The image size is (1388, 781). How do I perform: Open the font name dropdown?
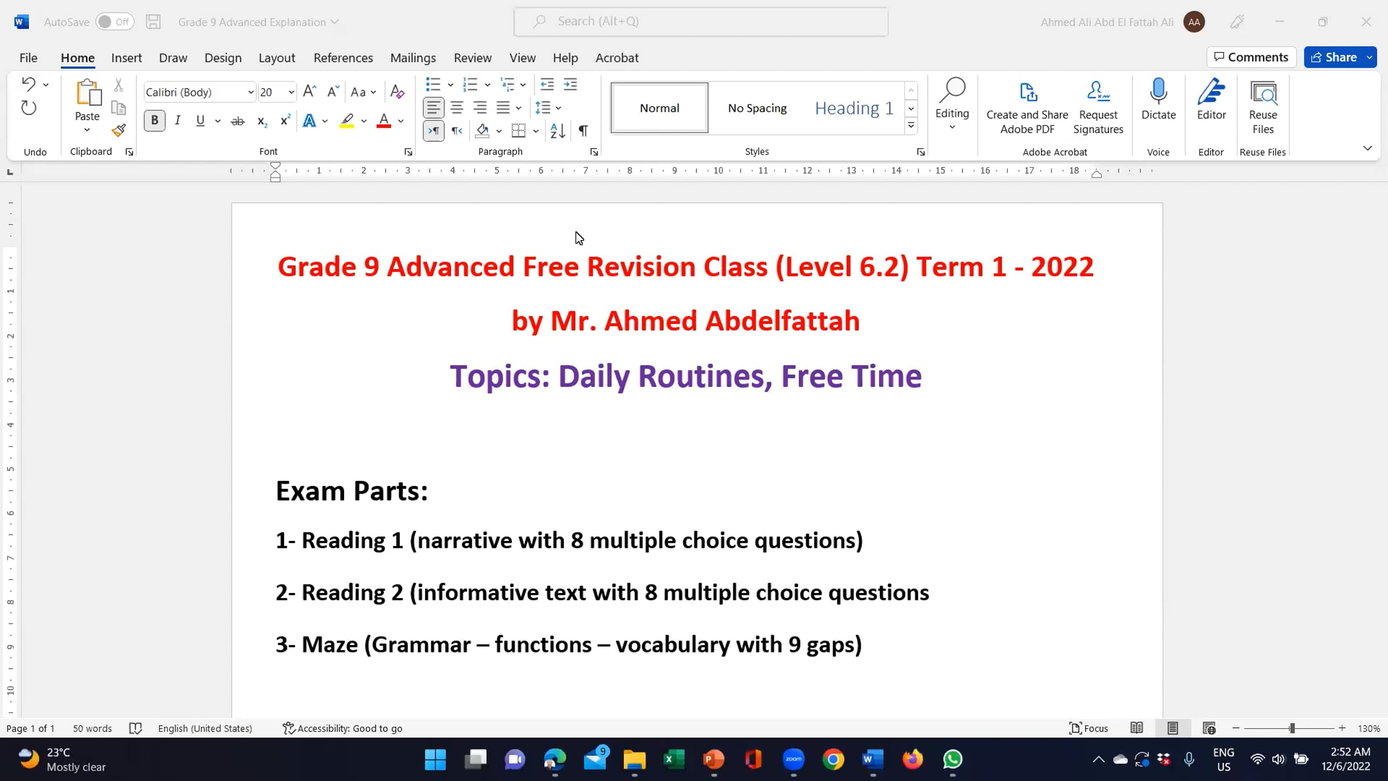(250, 92)
